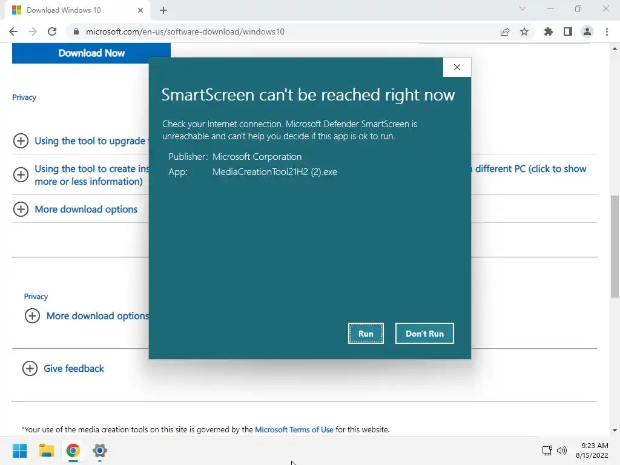Close the Download Windows 10 tab
The height and width of the screenshot is (465, 620).
140,10
